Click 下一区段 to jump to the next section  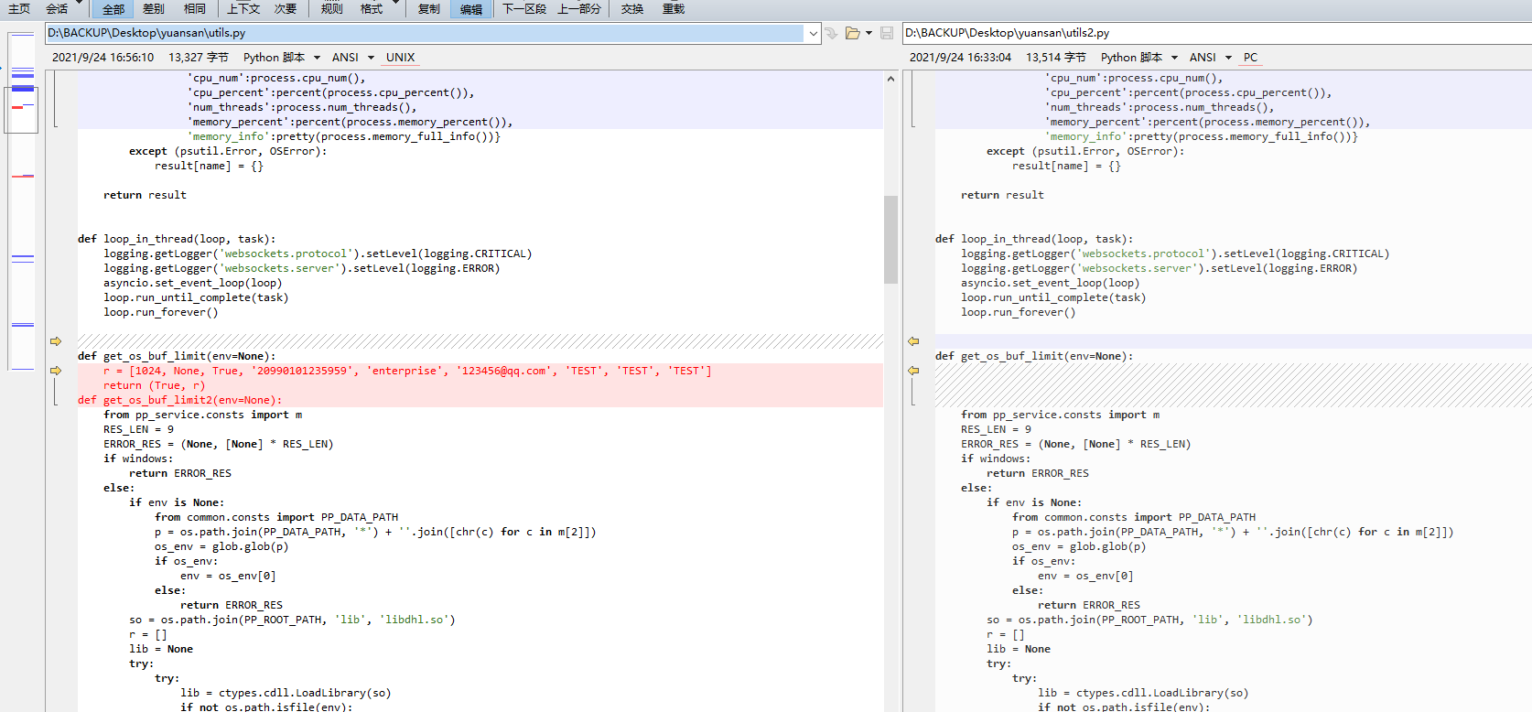point(524,9)
